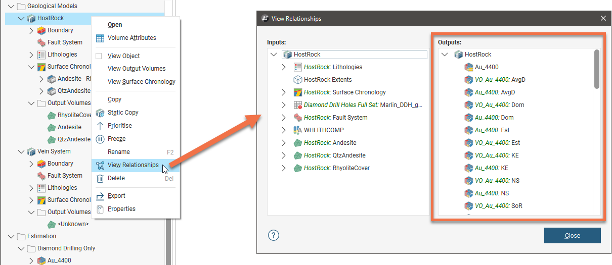The width and height of the screenshot is (612, 265).
Task: Select View Relationships menu entry
Action: pos(133,165)
